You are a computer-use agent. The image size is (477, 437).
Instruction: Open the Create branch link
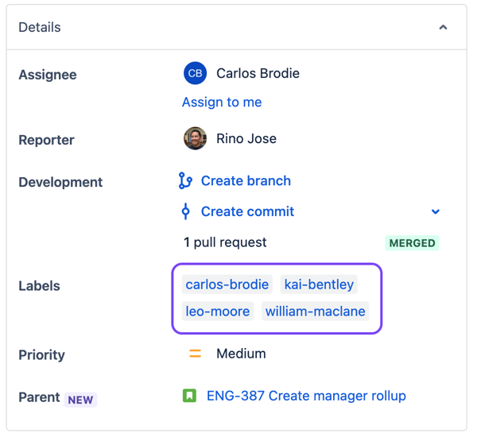click(246, 181)
